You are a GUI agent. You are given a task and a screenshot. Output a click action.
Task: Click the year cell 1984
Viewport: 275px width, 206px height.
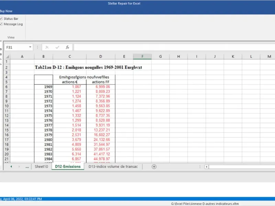click(x=44, y=159)
